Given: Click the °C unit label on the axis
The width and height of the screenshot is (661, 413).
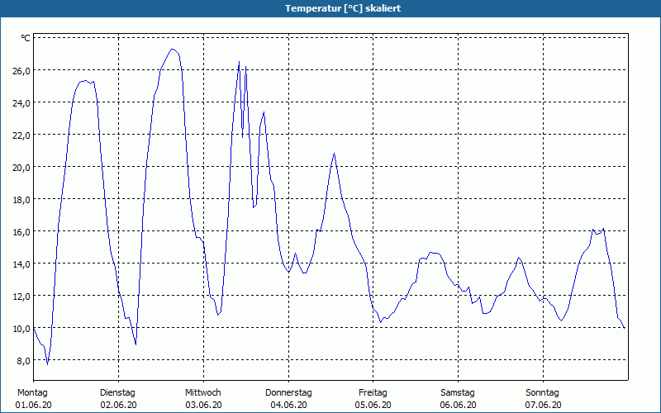Looking at the screenshot, I should click(26, 38).
